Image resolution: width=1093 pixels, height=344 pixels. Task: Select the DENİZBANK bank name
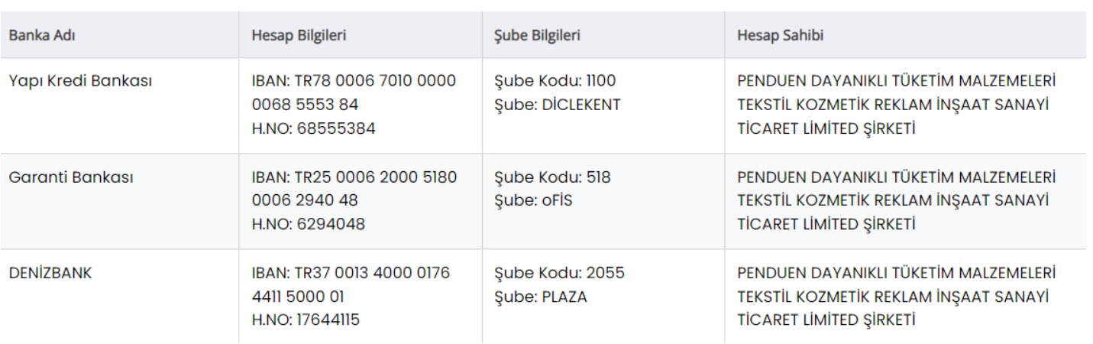pyautogui.click(x=50, y=274)
